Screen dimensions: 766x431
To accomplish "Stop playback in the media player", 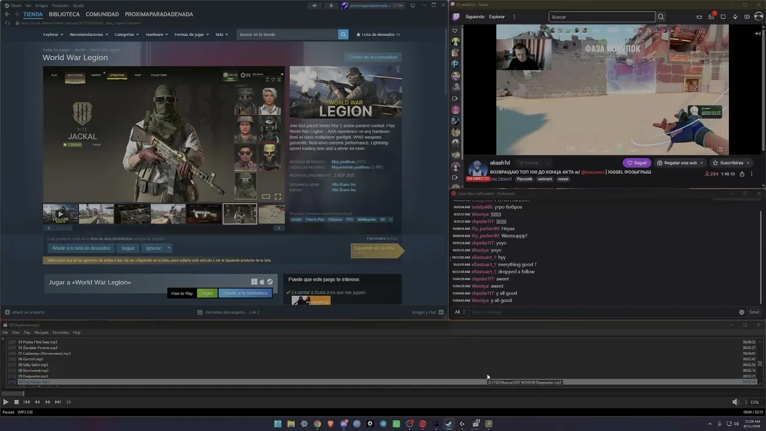I will tap(16, 402).
